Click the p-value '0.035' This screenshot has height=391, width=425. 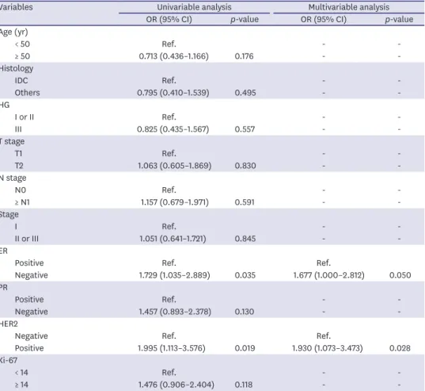click(x=245, y=275)
